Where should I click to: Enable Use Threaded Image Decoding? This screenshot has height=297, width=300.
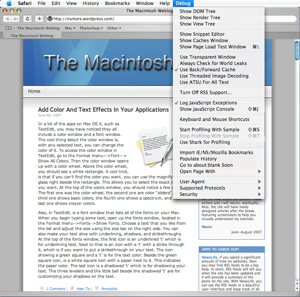point(219,76)
